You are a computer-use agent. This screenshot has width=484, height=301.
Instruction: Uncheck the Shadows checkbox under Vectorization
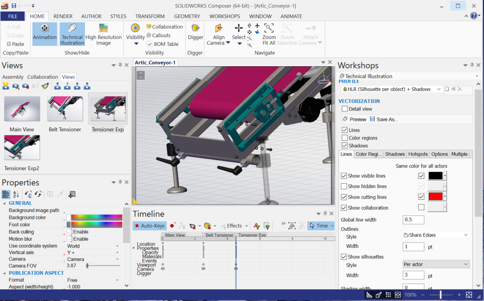pos(345,146)
